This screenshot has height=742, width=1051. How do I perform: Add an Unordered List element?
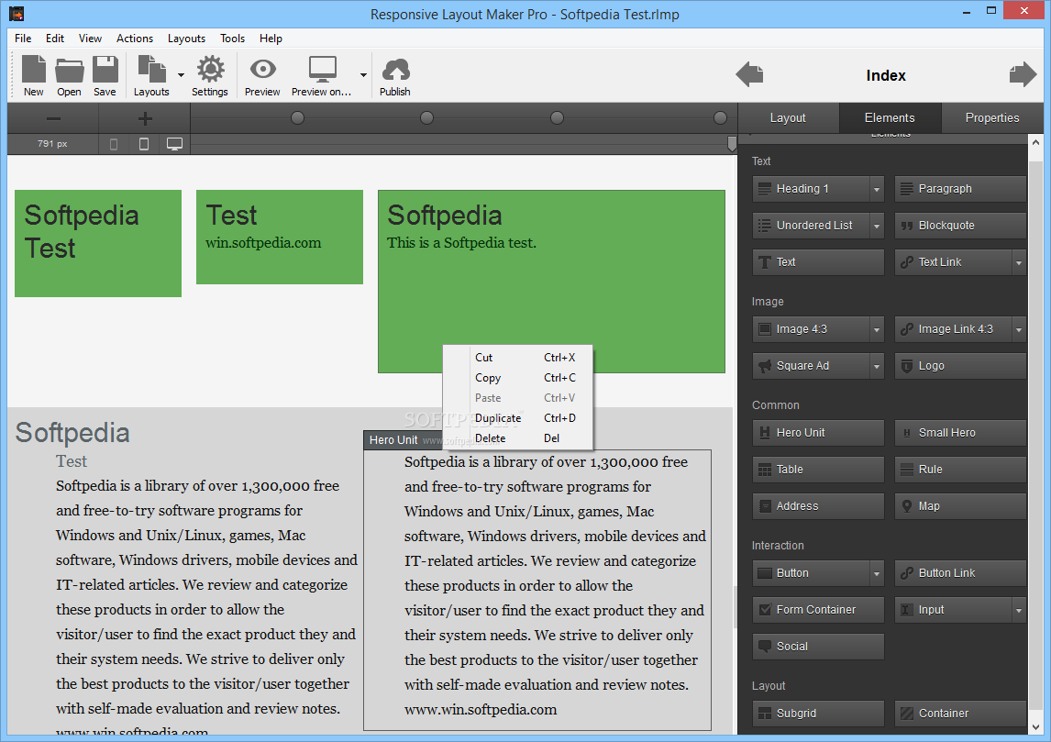point(811,226)
